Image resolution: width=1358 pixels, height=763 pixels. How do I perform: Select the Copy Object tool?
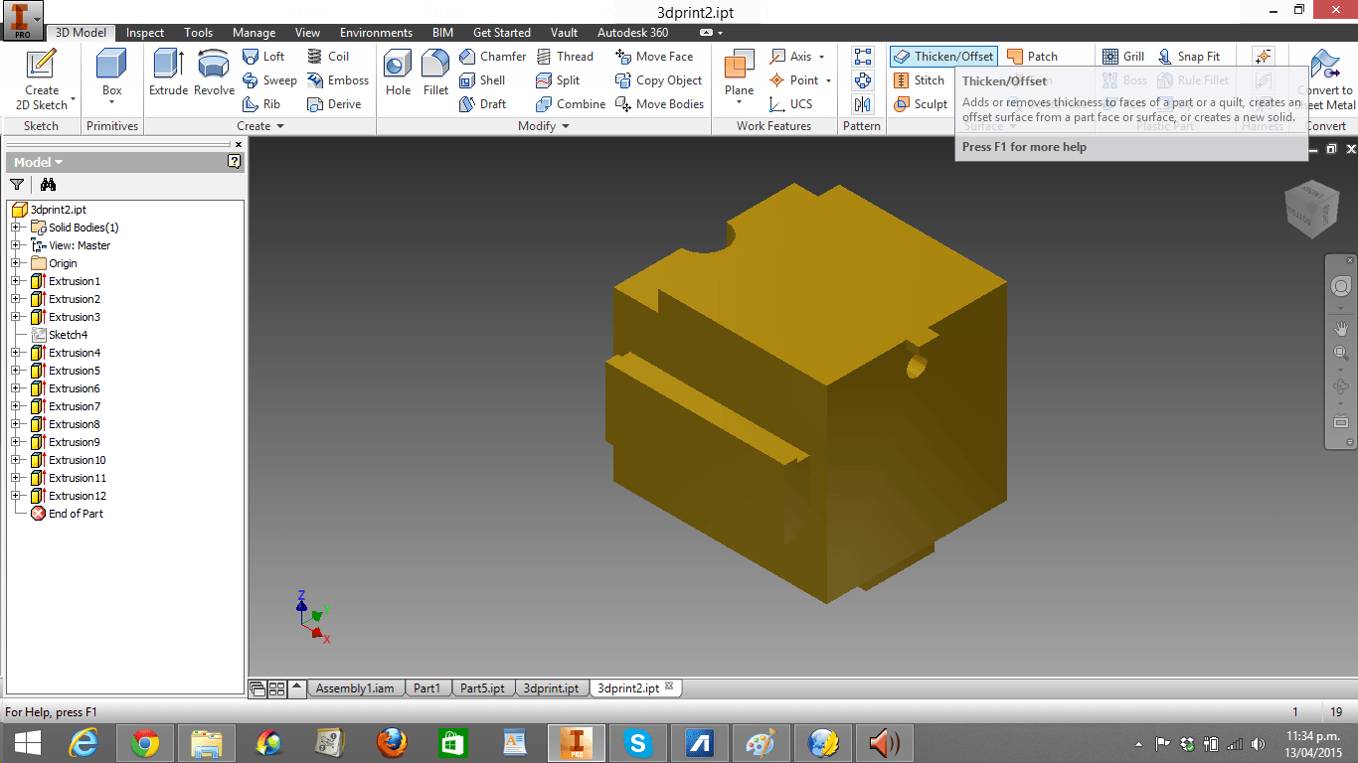click(659, 80)
